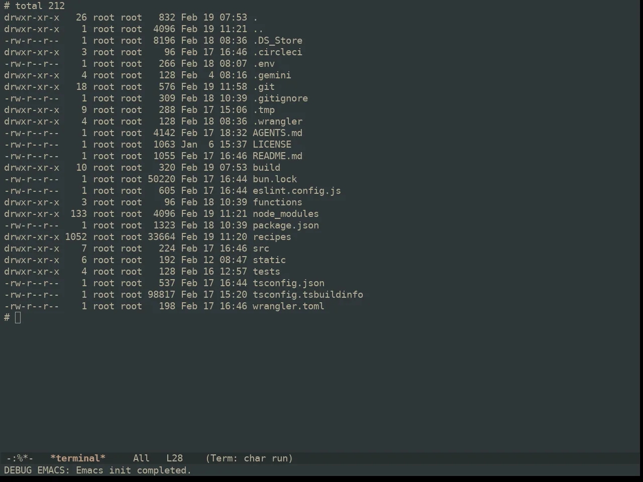Click the 33664 size of recipes
Viewport: 643px width, 482px height.
161,237
